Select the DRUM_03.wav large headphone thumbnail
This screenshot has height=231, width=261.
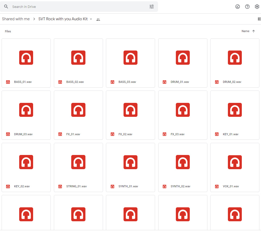tap(26, 110)
